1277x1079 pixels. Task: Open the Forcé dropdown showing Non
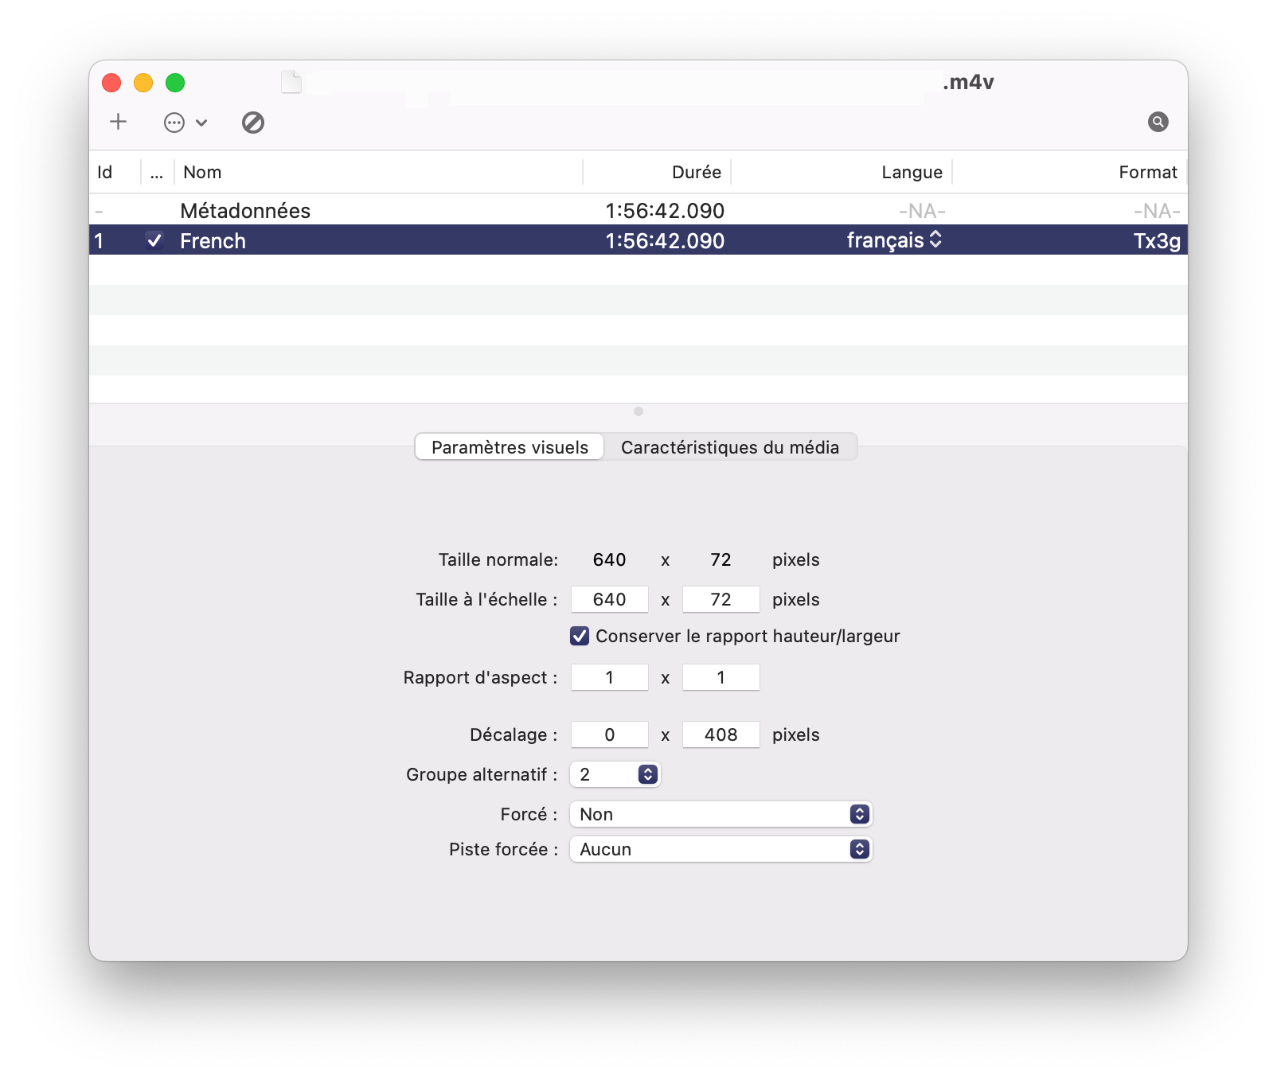[x=721, y=814]
